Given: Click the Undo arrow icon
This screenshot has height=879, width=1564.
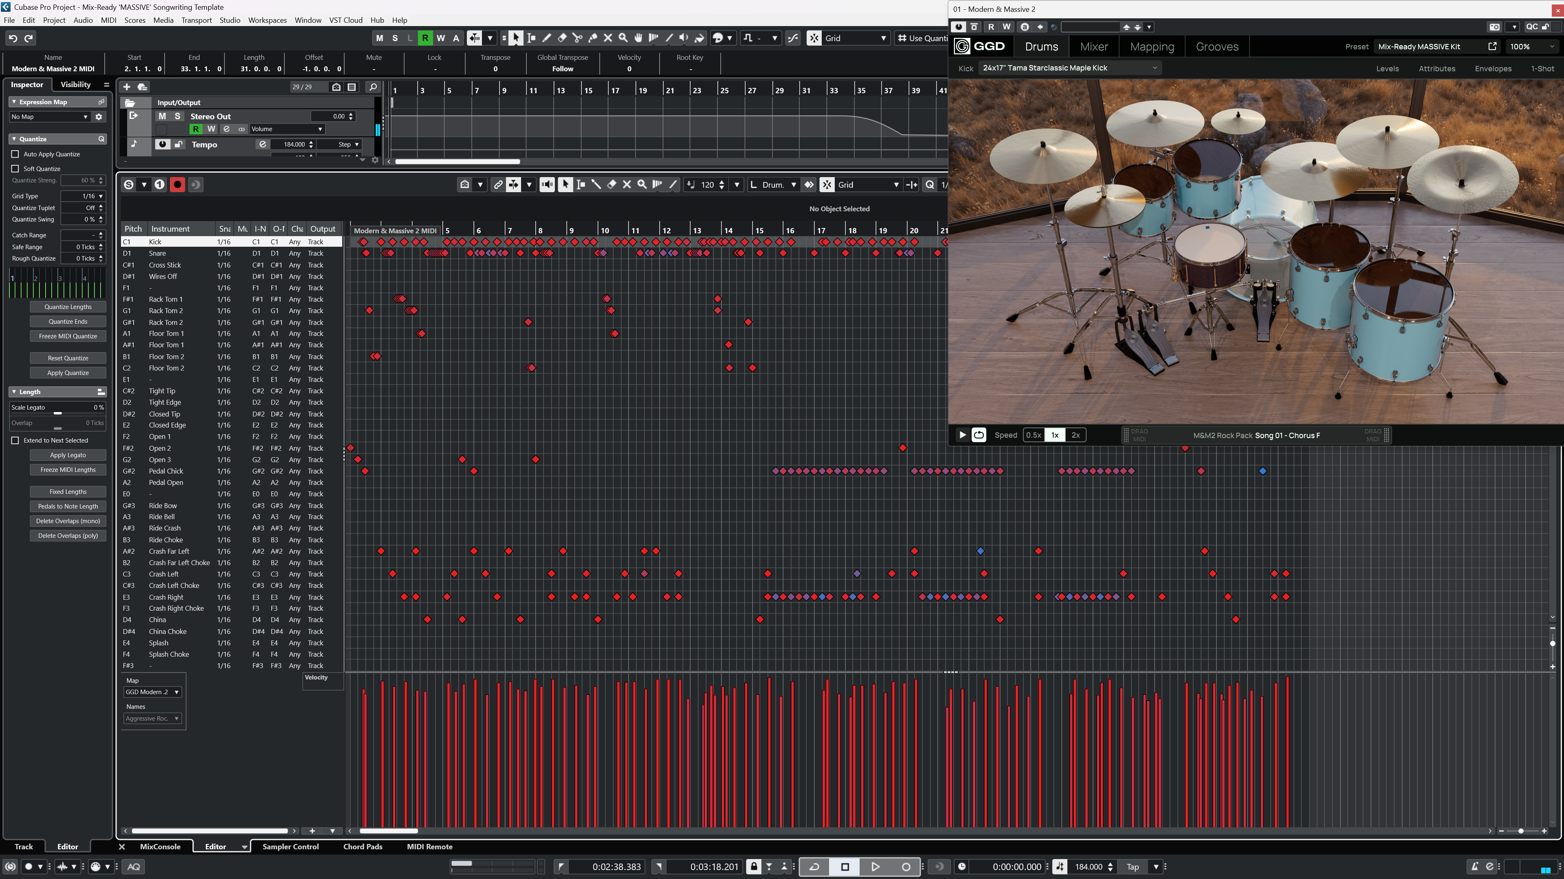Looking at the screenshot, I should [x=13, y=37].
